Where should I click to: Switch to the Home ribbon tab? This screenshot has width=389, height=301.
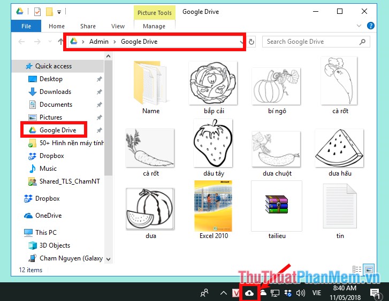coord(57,26)
